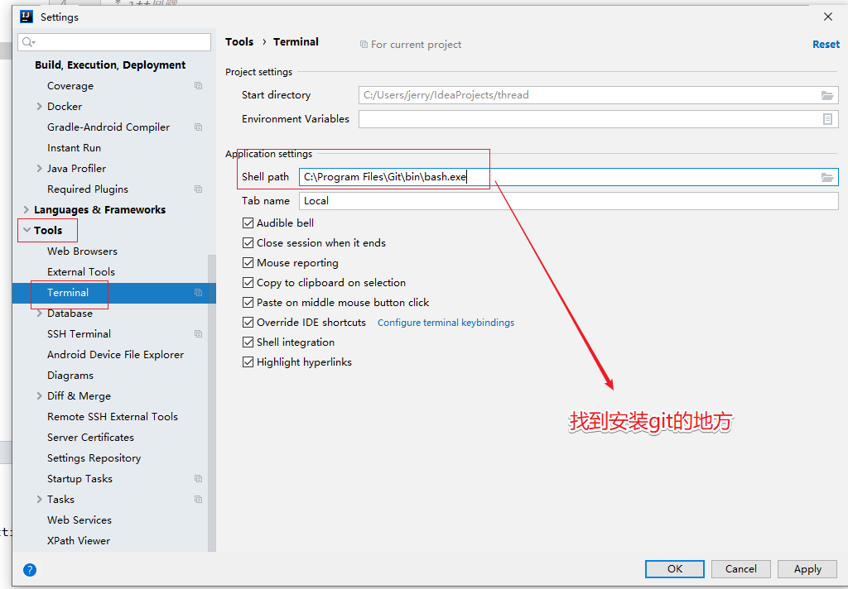The image size is (848, 589).
Task: Click the OK button
Action: tap(674, 569)
